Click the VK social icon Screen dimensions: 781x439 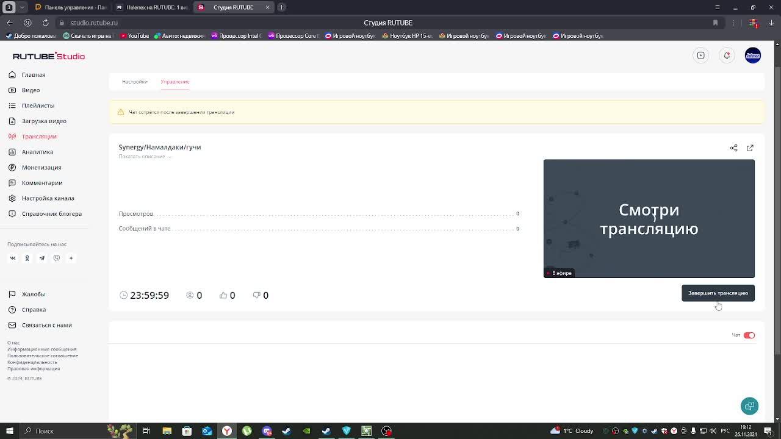(x=12, y=258)
